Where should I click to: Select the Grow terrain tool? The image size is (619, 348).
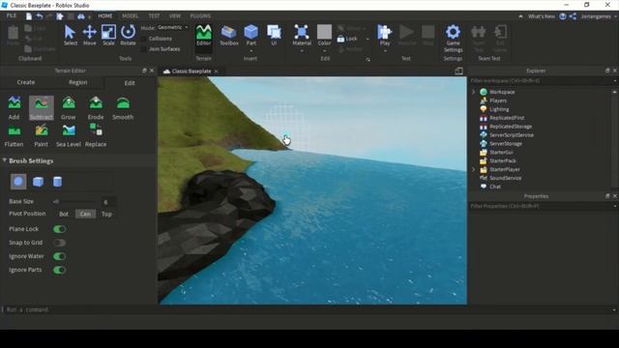69,107
